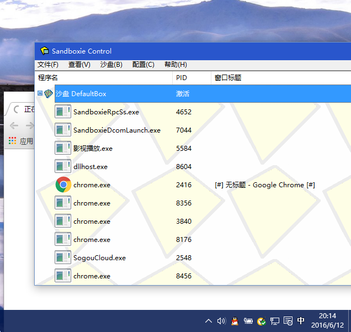Viewport: 351px width, 332px height.
Task: Click the battery power tray icon
Action: point(248,321)
